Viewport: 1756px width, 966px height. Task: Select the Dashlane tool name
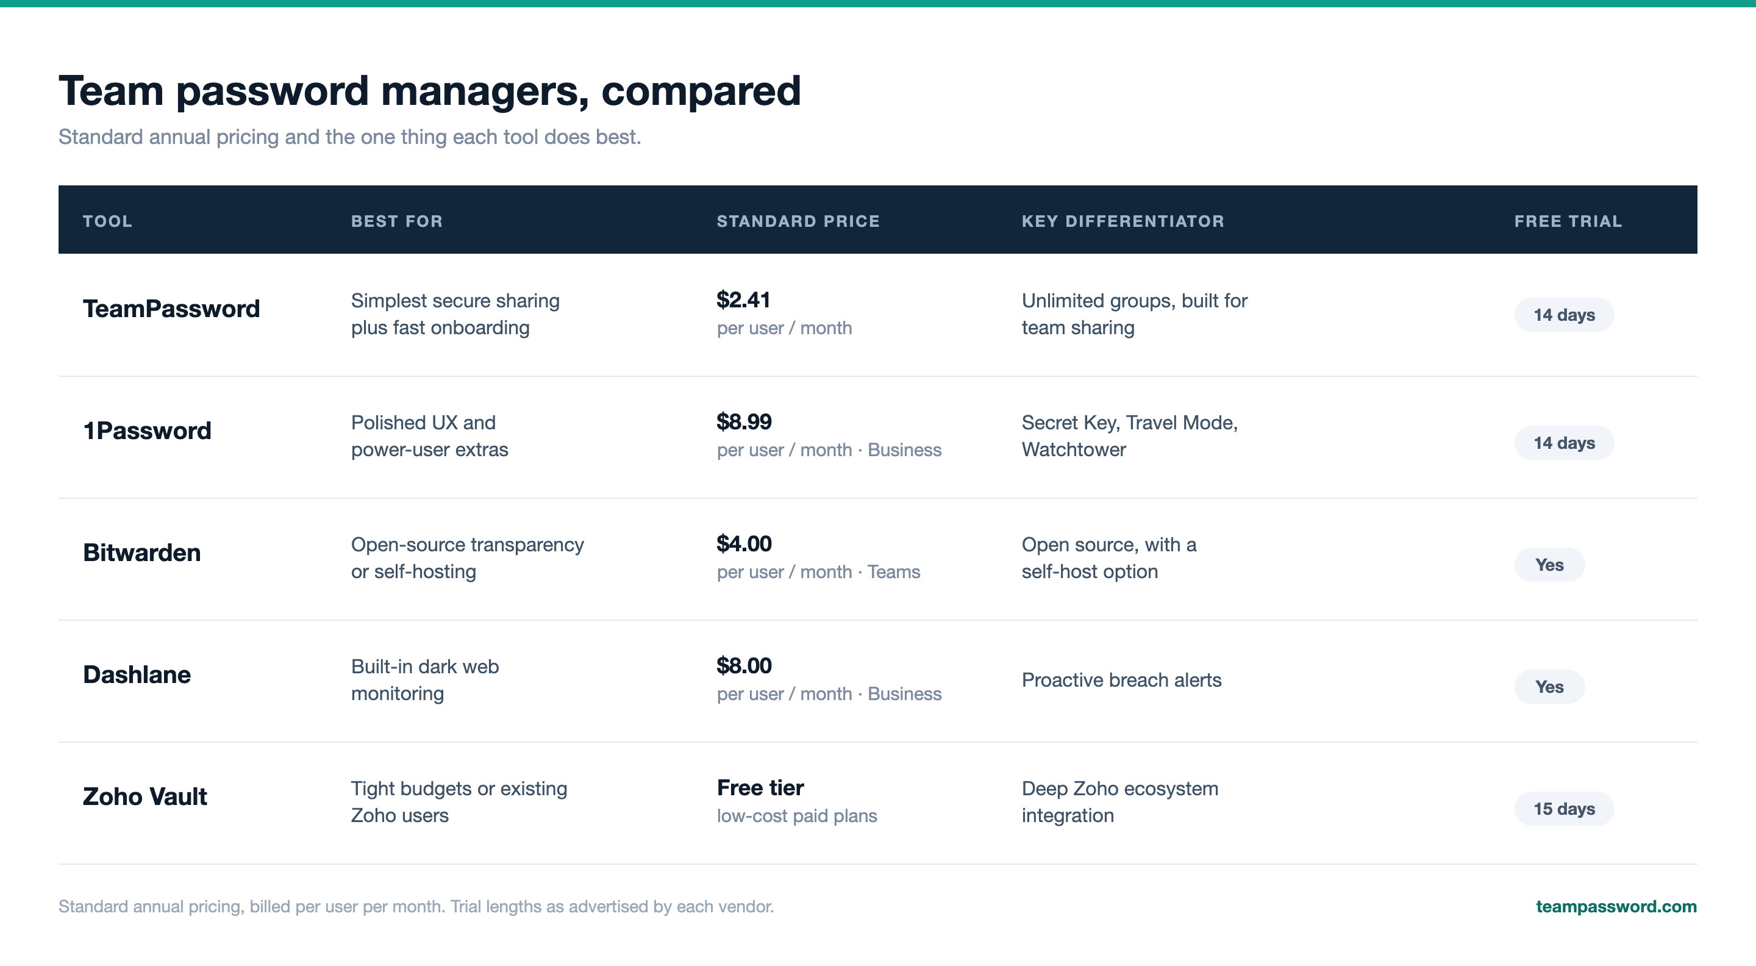coord(137,675)
